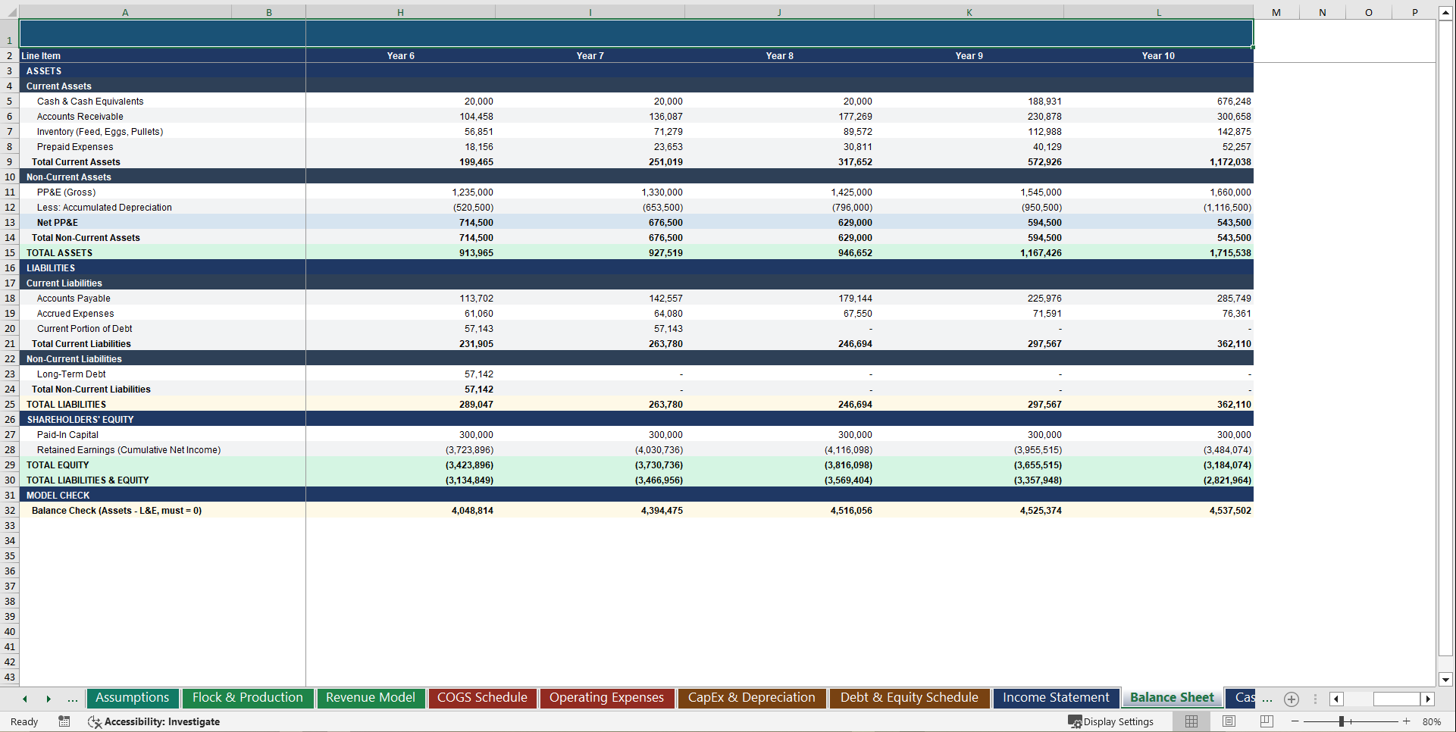Screen dimensions: 1456x732
Task: Switch to the Income Statement tab
Action: 1056,698
